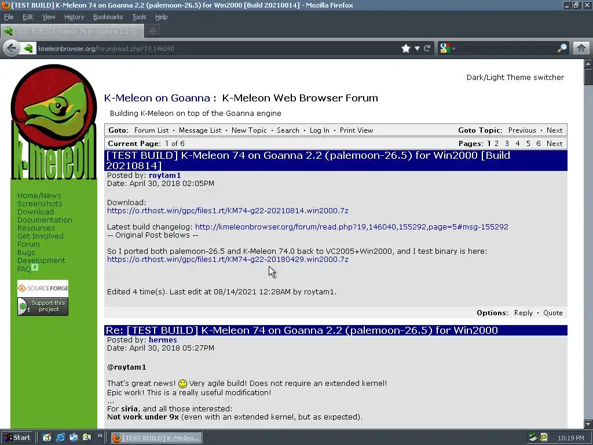Go to Next topic in Goto Topic row
The height and width of the screenshot is (445, 593).
click(554, 130)
